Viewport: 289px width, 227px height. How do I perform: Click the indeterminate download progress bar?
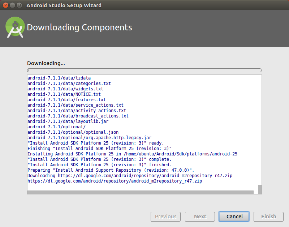[144, 70]
